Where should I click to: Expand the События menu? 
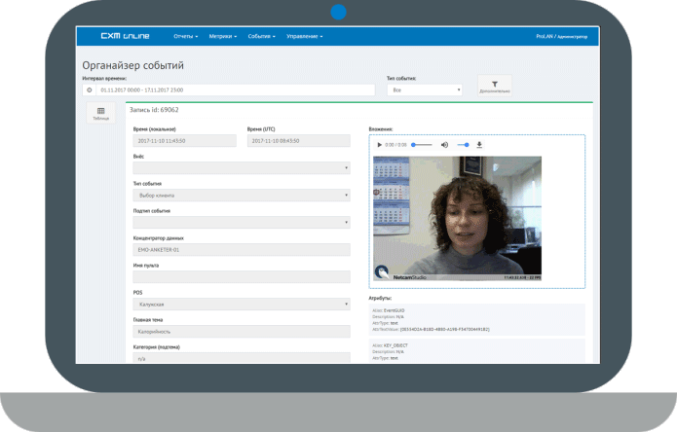(x=261, y=36)
